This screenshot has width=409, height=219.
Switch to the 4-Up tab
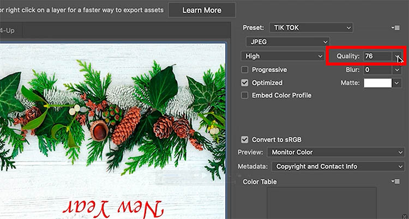[9, 30]
